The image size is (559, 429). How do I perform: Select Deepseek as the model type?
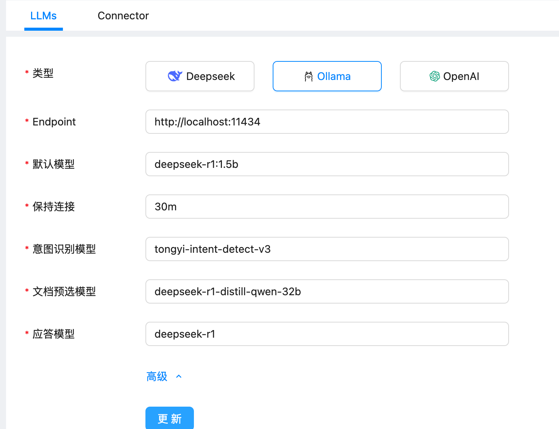point(200,76)
